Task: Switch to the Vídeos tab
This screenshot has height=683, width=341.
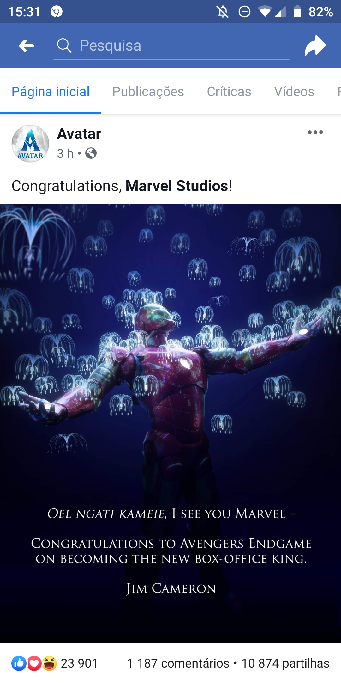Action: pos(294,92)
